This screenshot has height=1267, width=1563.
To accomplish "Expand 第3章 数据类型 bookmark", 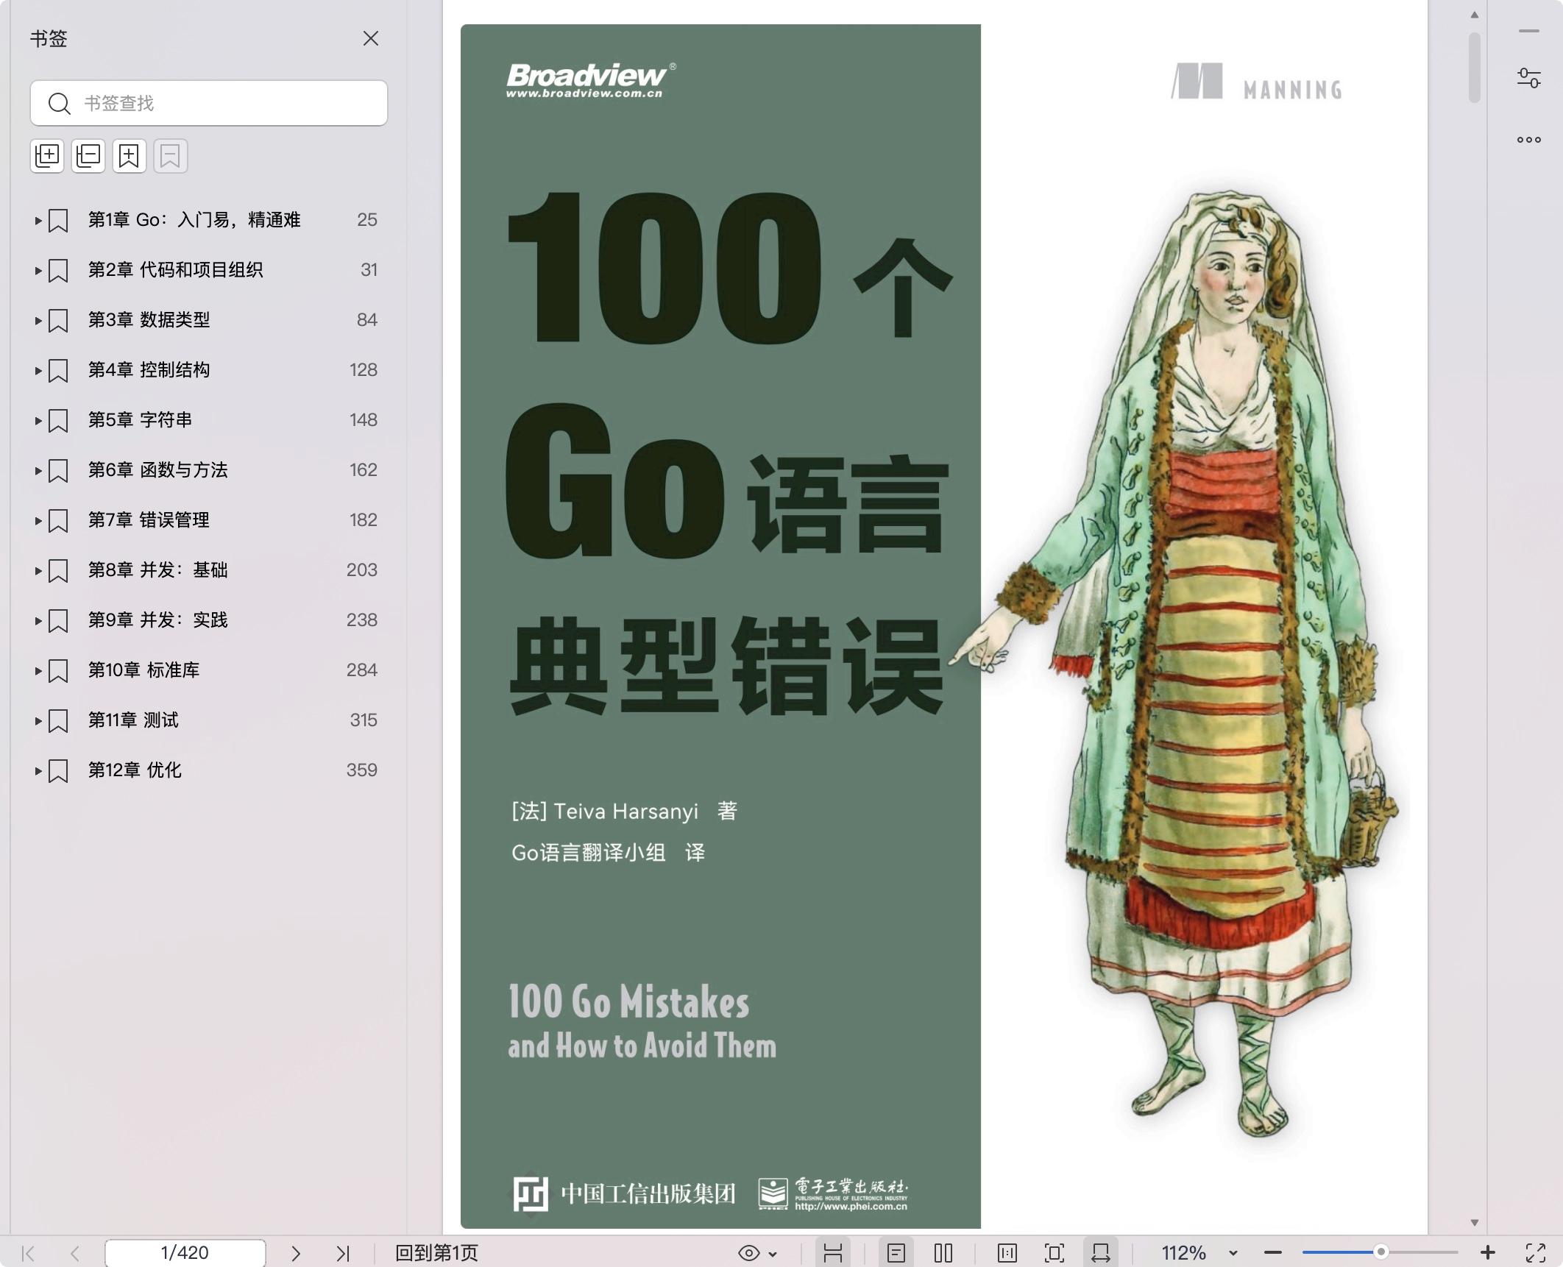I will tap(38, 320).
